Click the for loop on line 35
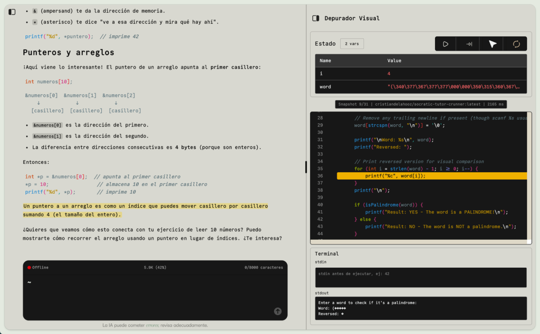This screenshot has height=334, width=540. [416, 169]
